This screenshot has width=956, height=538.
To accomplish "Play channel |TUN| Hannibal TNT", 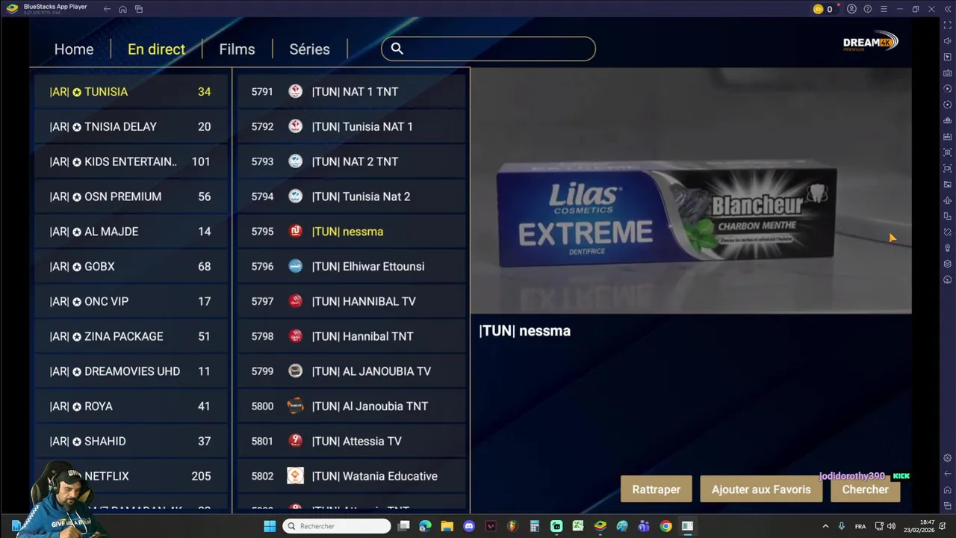I will 353,336.
